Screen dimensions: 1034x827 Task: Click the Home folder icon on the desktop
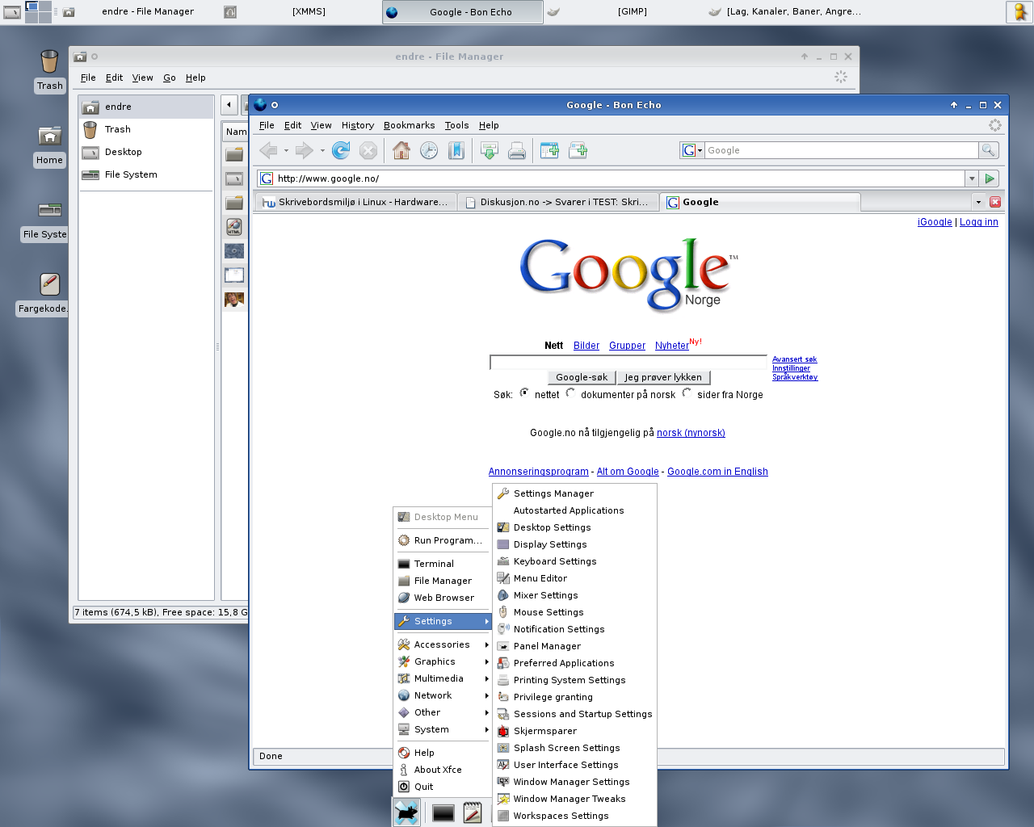[49, 136]
